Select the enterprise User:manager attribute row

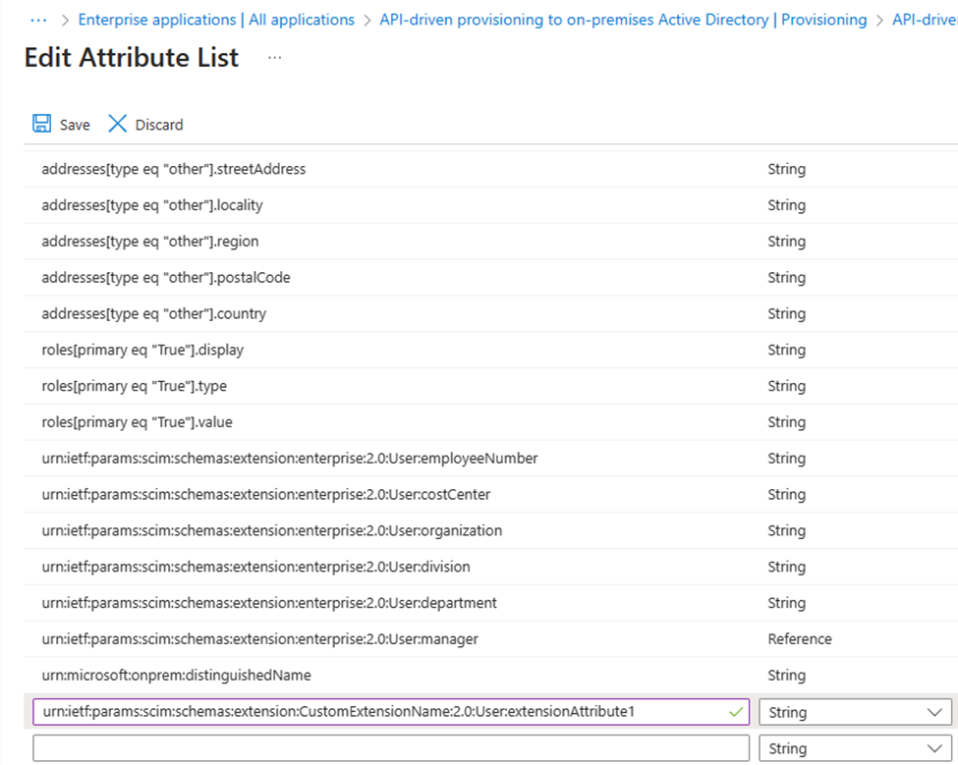259,639
